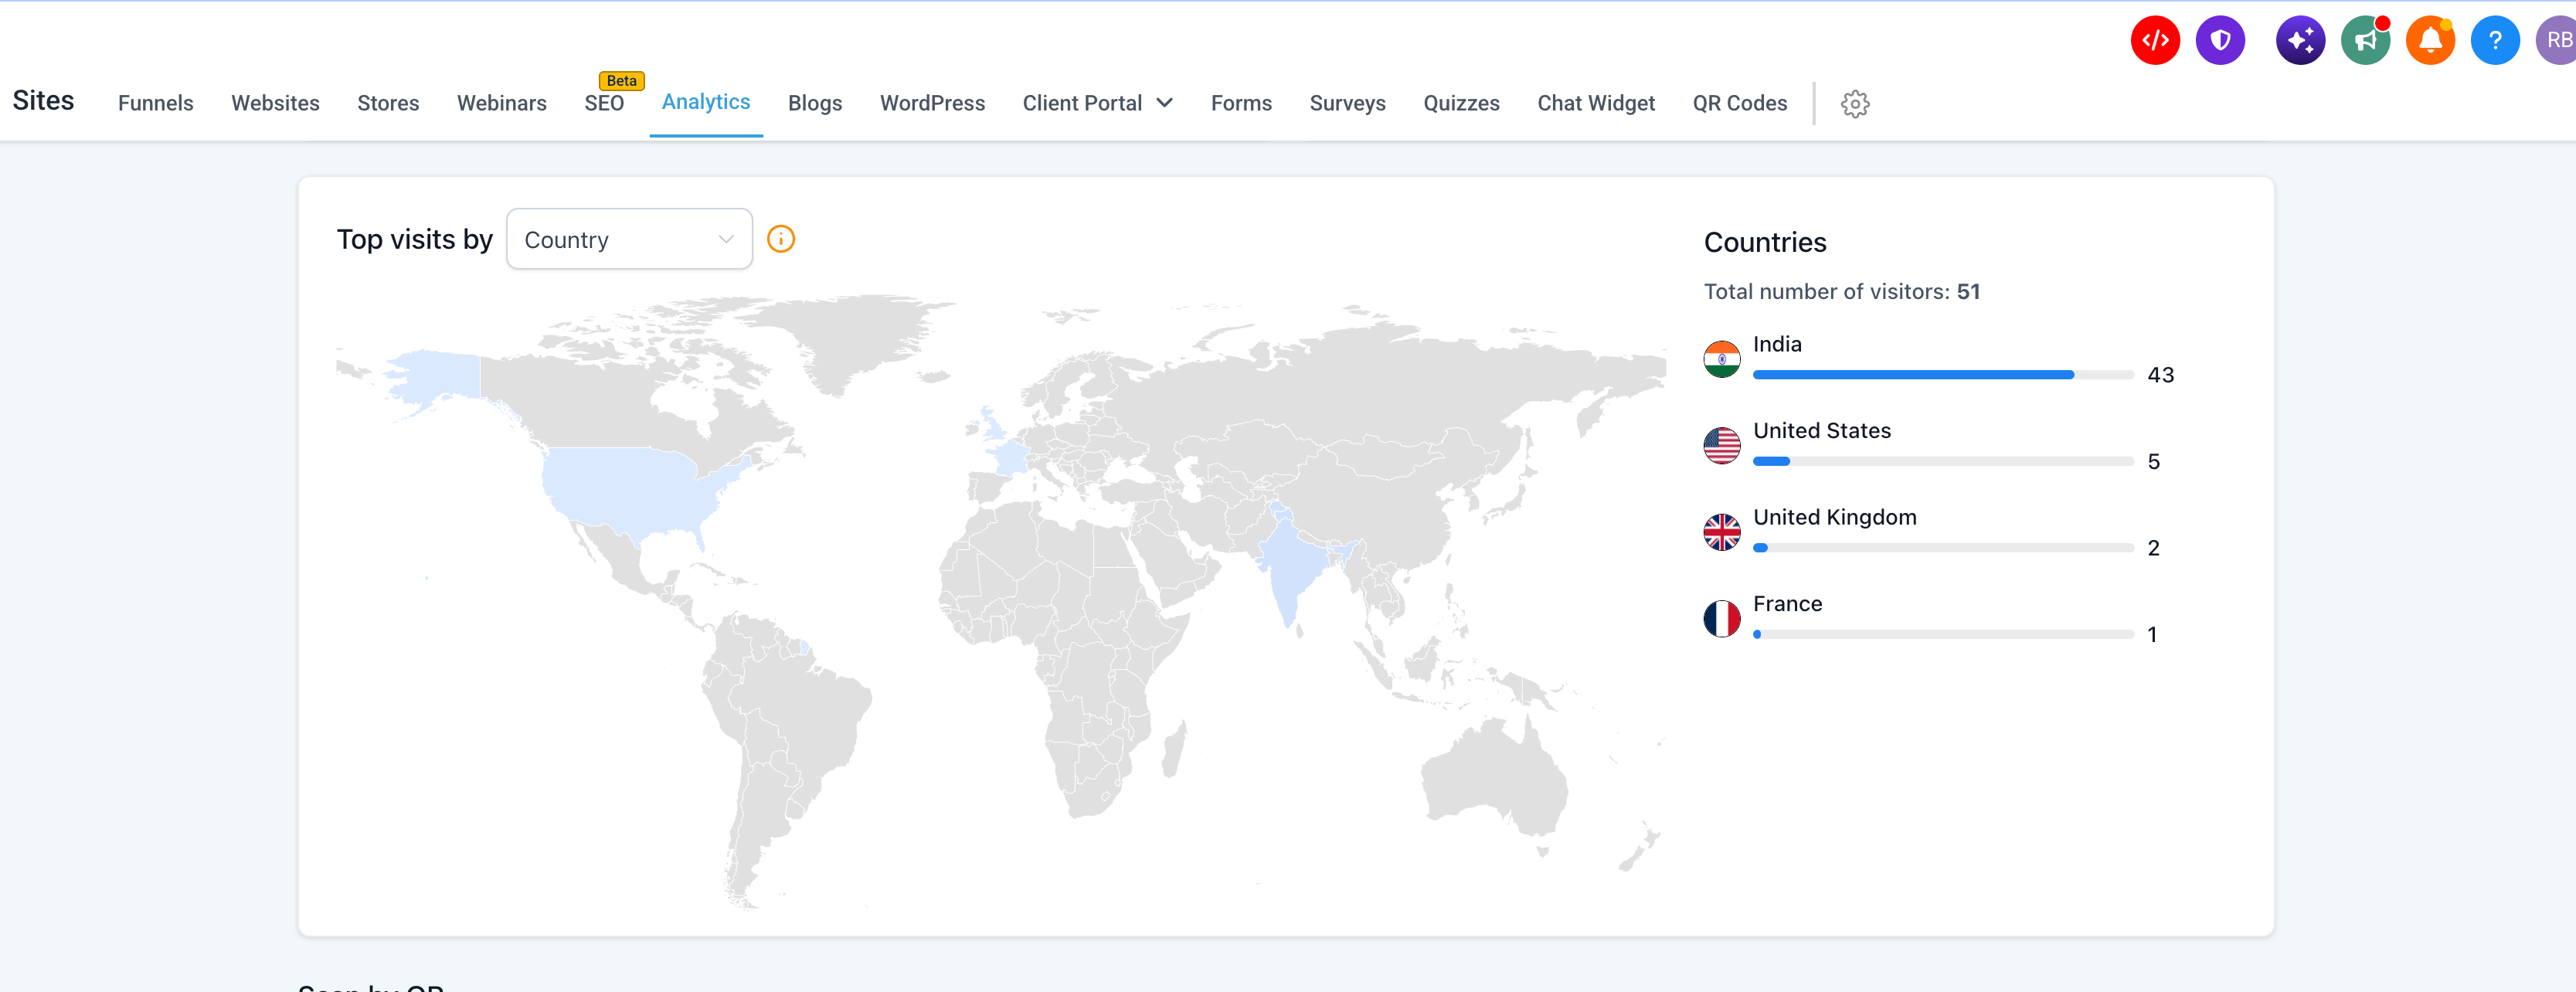
Task: Open the Forms tab
Action: [x=1241, y=103]
